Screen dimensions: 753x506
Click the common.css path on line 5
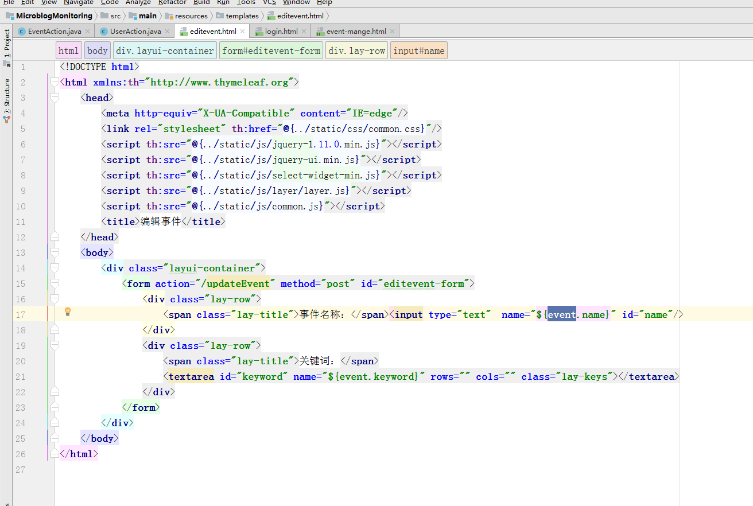[356, 129]
